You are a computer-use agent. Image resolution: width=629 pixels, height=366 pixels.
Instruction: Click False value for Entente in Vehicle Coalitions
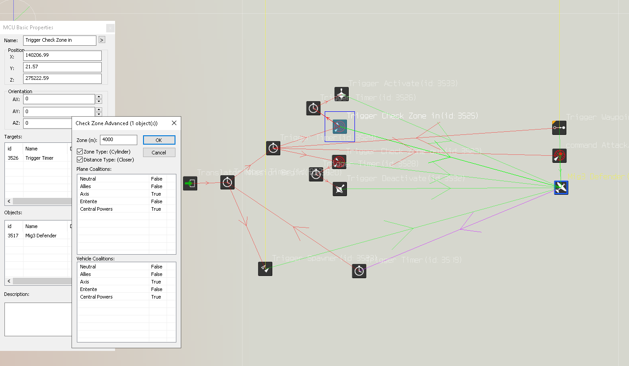click(157, 289)
